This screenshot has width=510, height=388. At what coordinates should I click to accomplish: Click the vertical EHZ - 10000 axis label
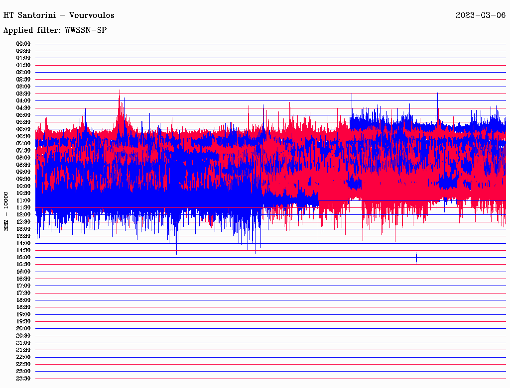pos(6,211)
